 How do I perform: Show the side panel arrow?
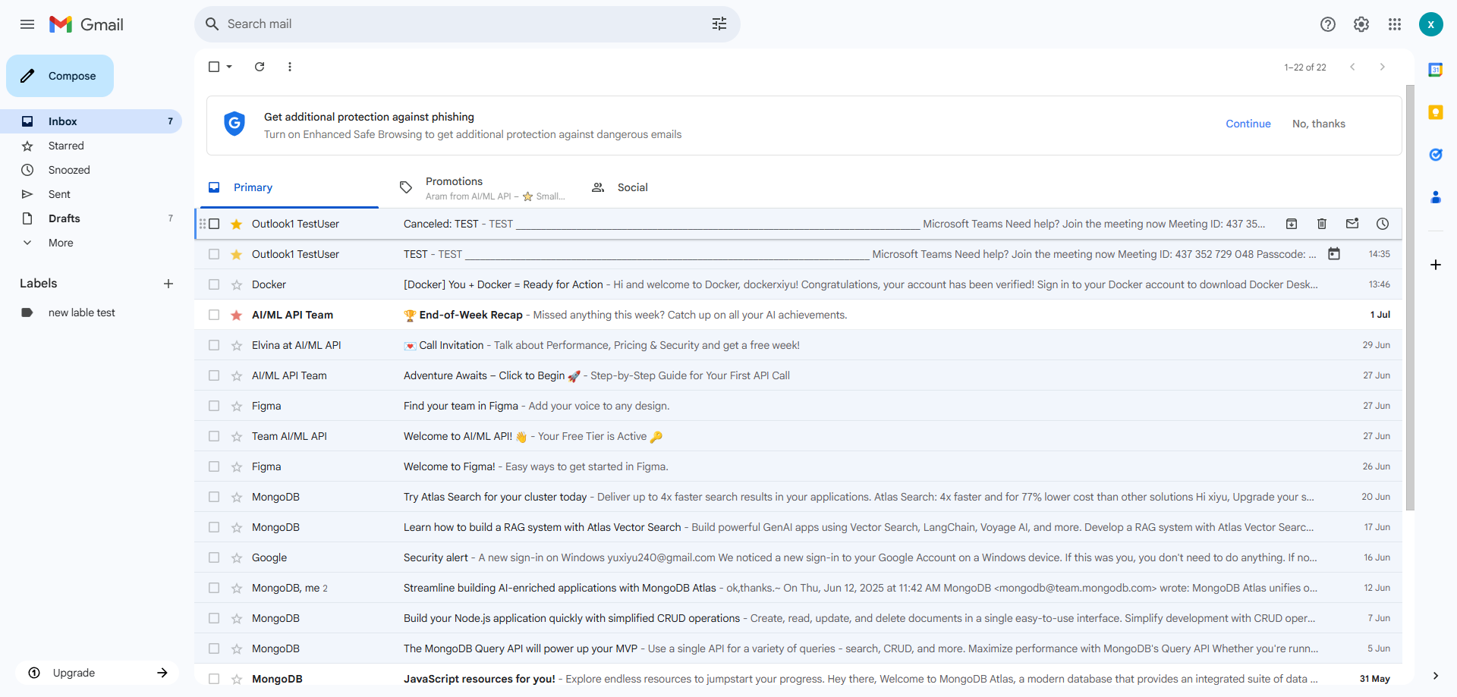[1436, 676]
